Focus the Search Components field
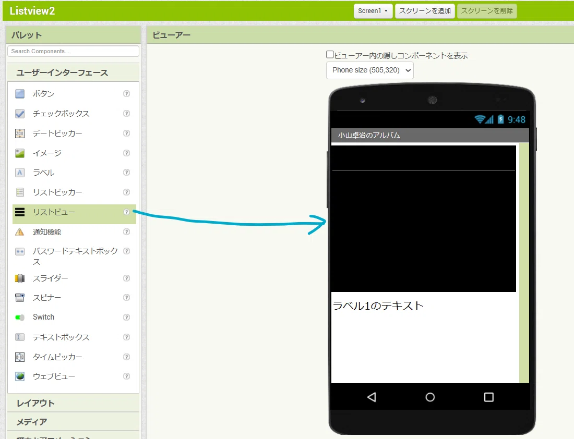The image size is (574, 439). pyautogui.click(x=73, y=51)
